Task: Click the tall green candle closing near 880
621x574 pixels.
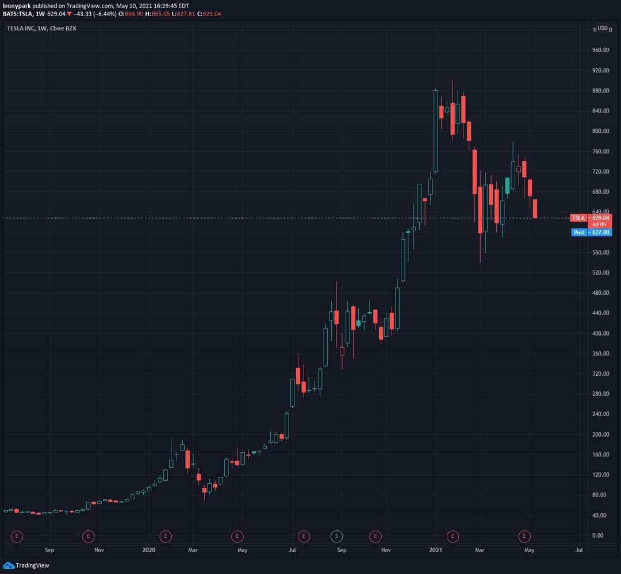Action: (436, 131)
